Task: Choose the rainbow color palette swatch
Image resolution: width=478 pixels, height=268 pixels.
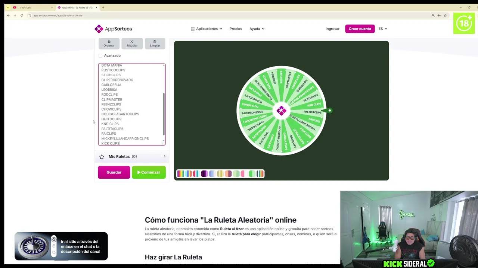Action: point(181,173)
